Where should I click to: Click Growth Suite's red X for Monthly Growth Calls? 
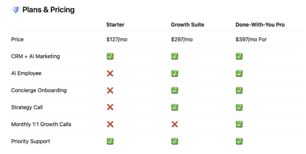pos(175,124)
